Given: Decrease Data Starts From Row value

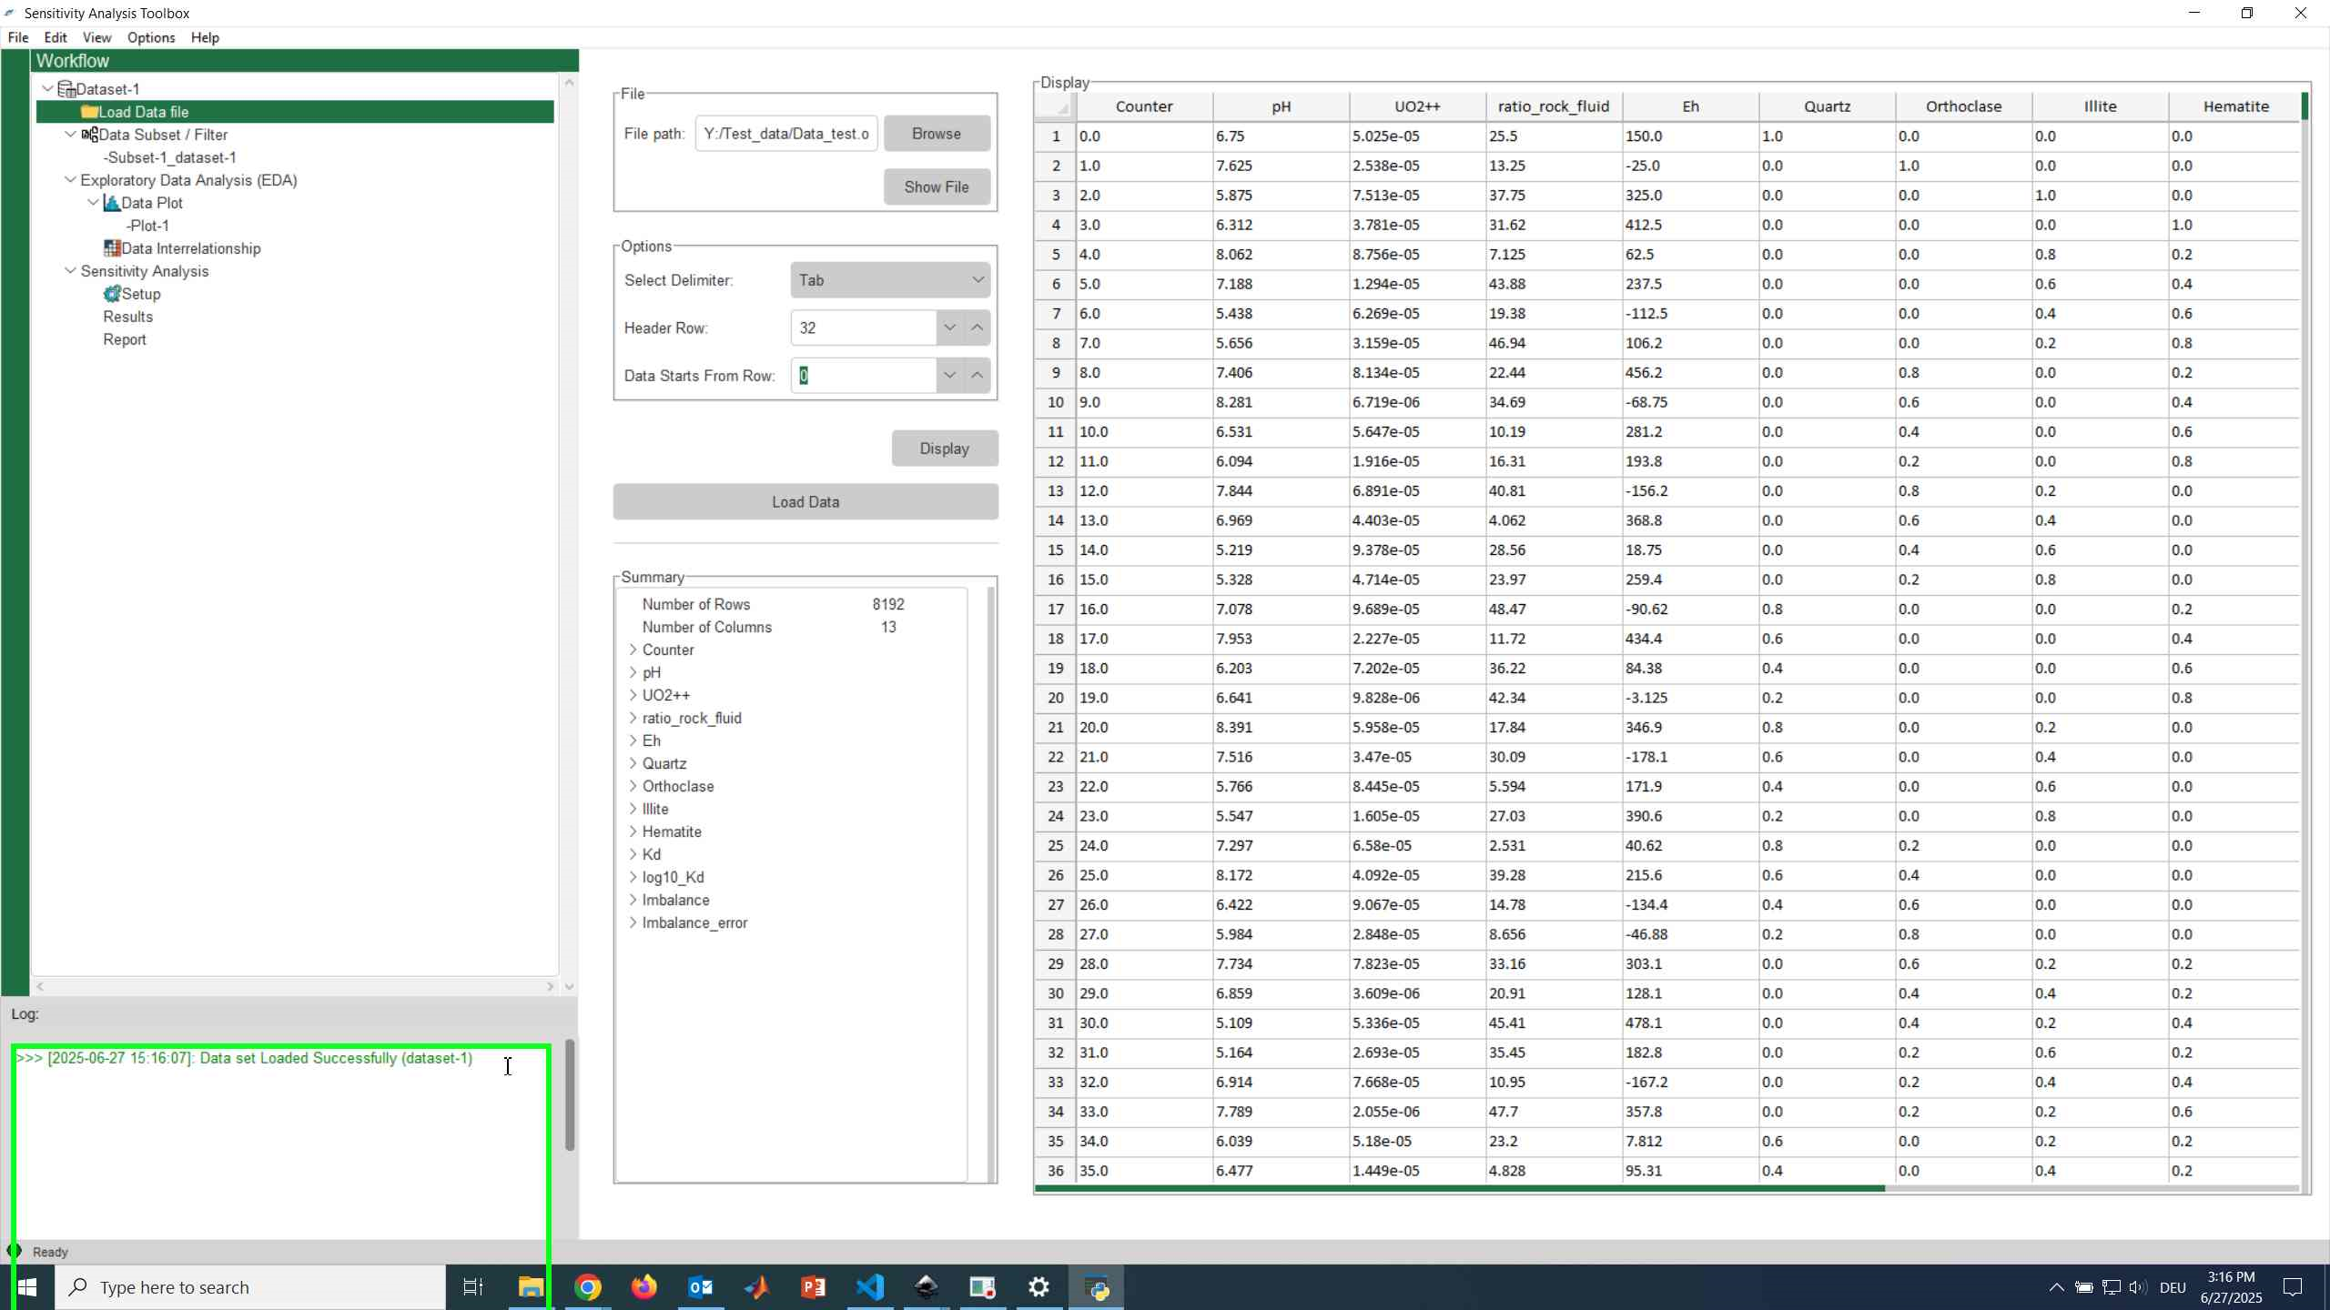Looking at the screenshot, I should pos(949,375).
